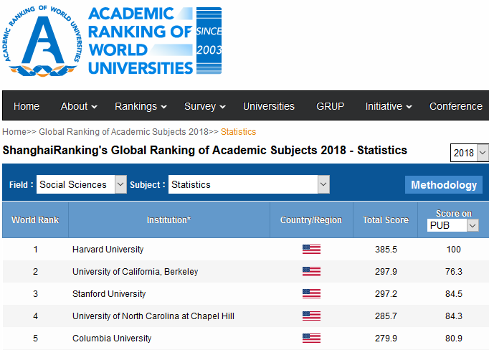Expand the Initiative menu
Image resolution: width=489 pixels, height=350 pixels.
389,106
